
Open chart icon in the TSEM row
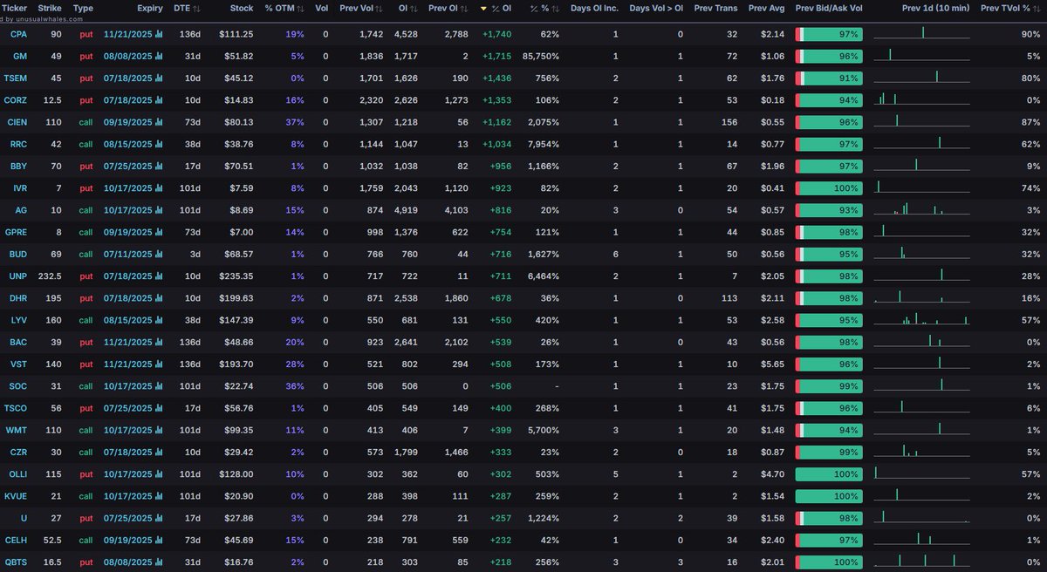[x=159, y=78]
